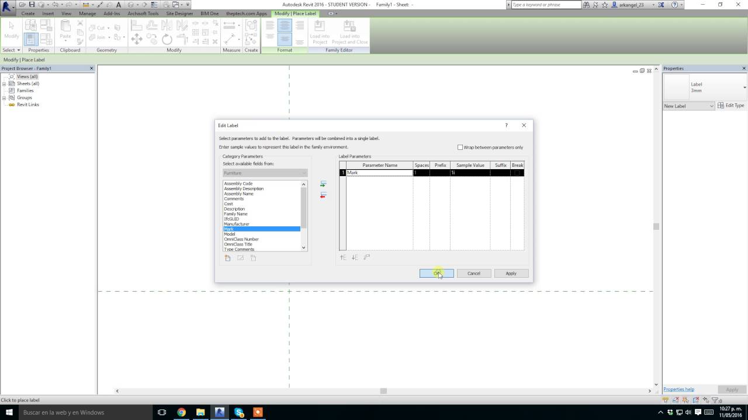Open the Manage ribbon tab
Screen dimensions: 748x420
(88, 13)
